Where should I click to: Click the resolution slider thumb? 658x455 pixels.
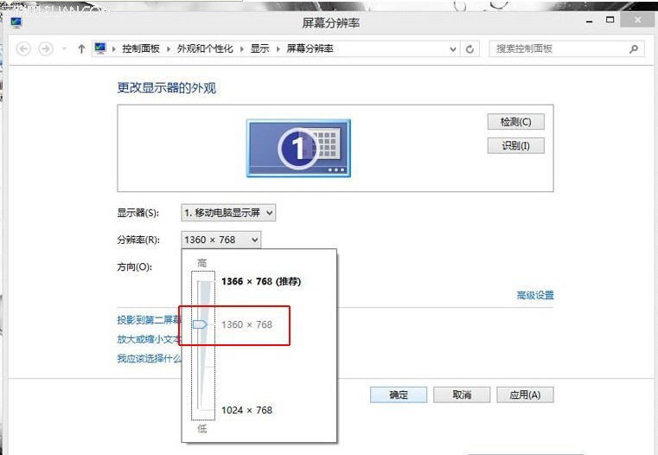(x=200, y=324)
